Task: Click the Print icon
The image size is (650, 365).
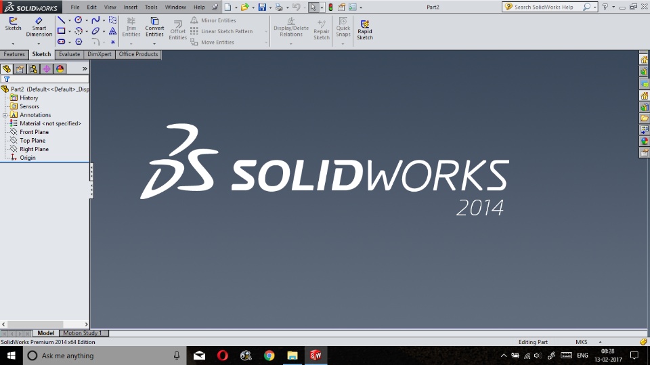Action: click(279, 7)
